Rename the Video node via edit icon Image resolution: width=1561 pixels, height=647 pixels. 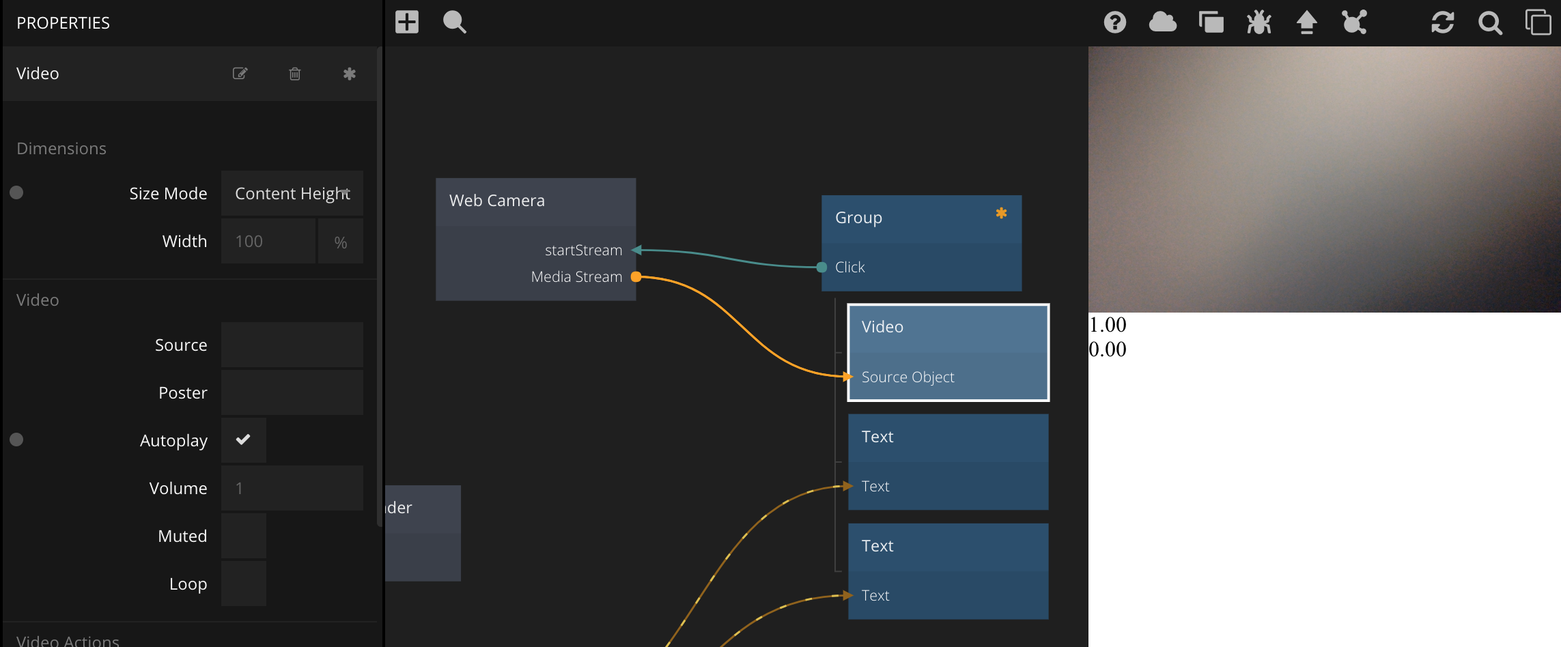[x=240, y=74]
